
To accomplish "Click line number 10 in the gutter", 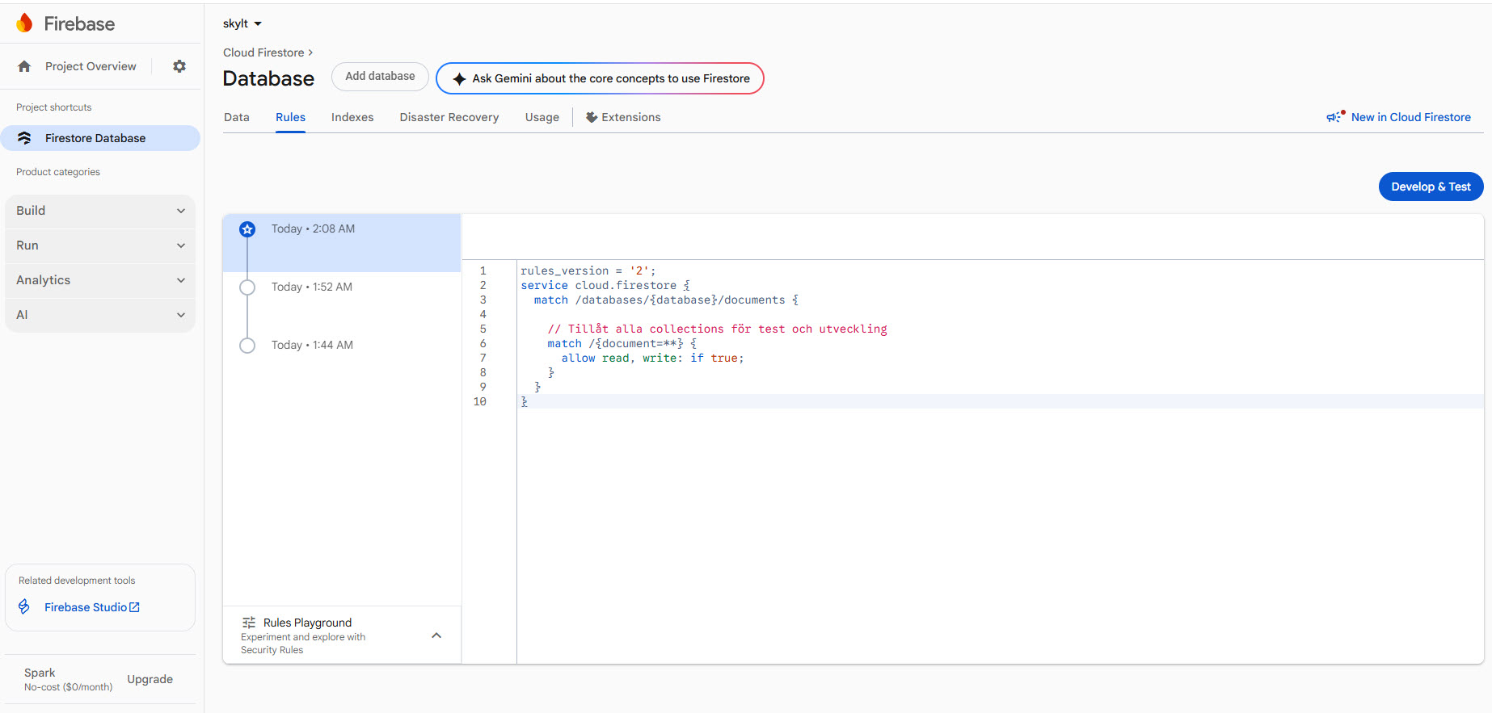I will 480,402.
